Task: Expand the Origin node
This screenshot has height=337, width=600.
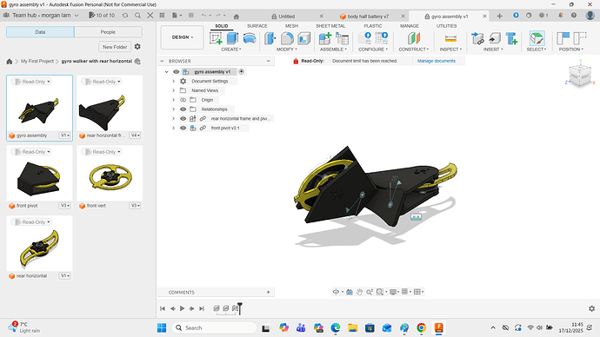Action: pos(173,100)
